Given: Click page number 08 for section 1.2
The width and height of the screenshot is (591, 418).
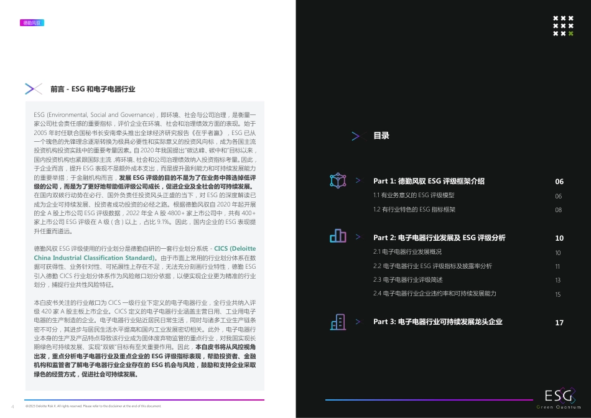Looking at the screenshot, I should 558,210.
